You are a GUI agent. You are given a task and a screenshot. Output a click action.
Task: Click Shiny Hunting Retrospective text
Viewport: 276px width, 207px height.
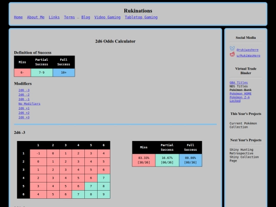241,151
